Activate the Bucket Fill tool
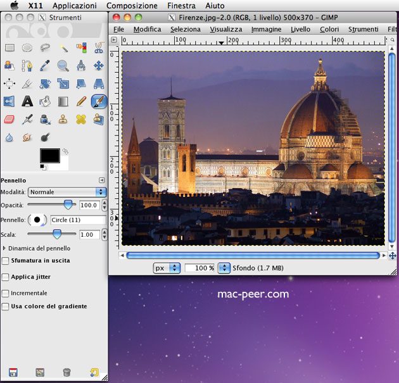Screen dimensions: 399x383 tap(45, 101)
